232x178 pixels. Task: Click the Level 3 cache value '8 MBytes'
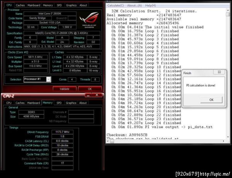(75, 71)
